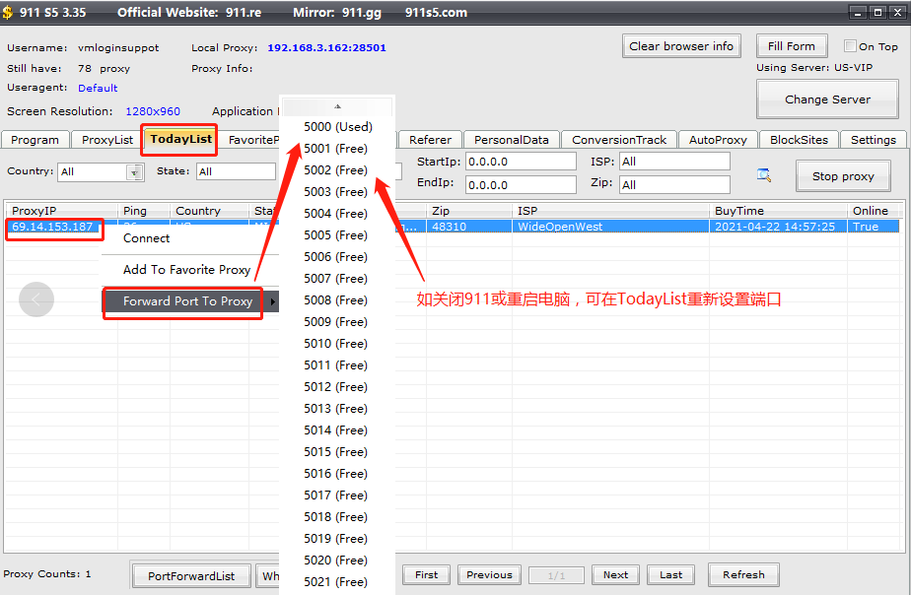Maximize the 911 S5 window
Screen dimensions: 911x595
(x=876, y=13)
